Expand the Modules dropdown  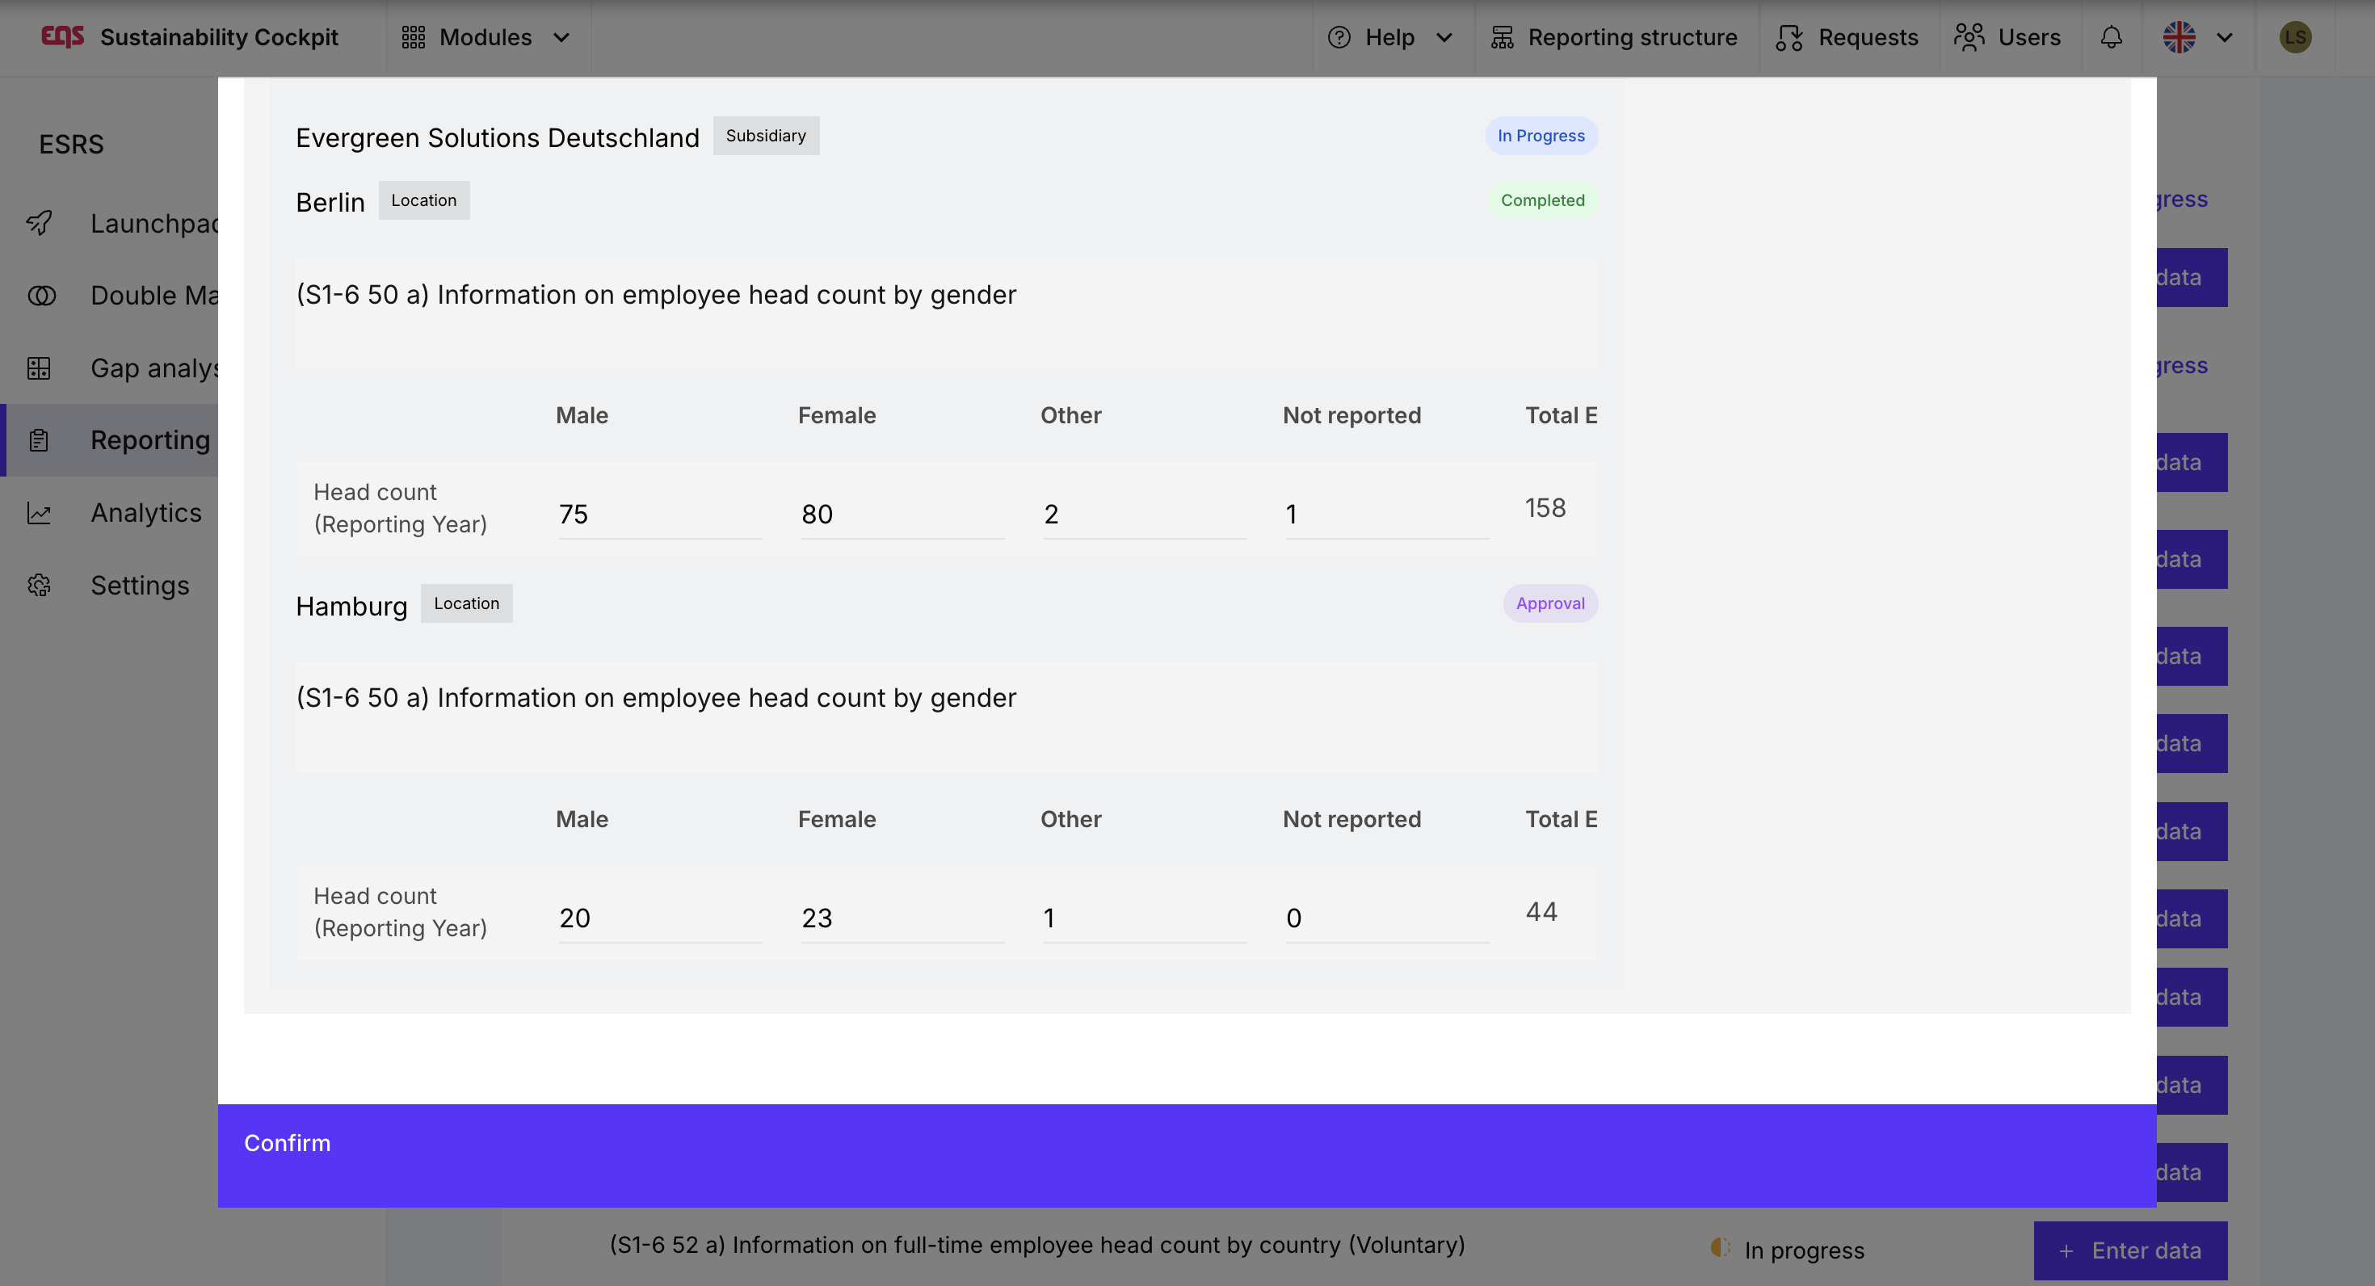tap(486, 38)
